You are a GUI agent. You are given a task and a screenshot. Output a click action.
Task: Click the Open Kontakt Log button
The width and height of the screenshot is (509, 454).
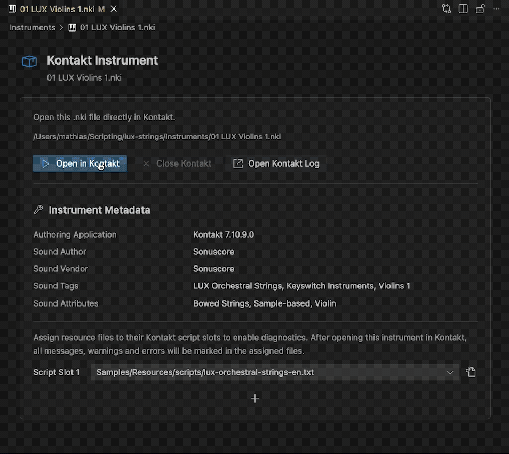point(276,163)
